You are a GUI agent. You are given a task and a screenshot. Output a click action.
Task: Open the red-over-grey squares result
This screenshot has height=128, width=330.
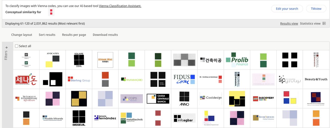click(105, 79)
